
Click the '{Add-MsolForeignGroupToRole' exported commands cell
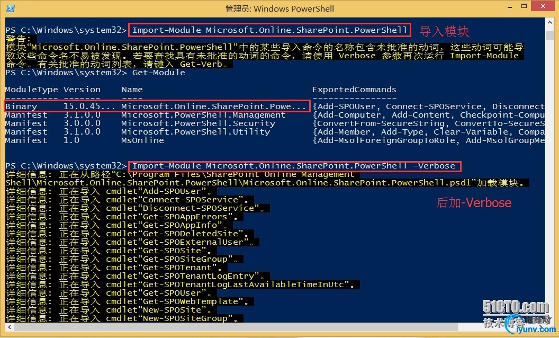pyautogui.click(x=429, y=140)
